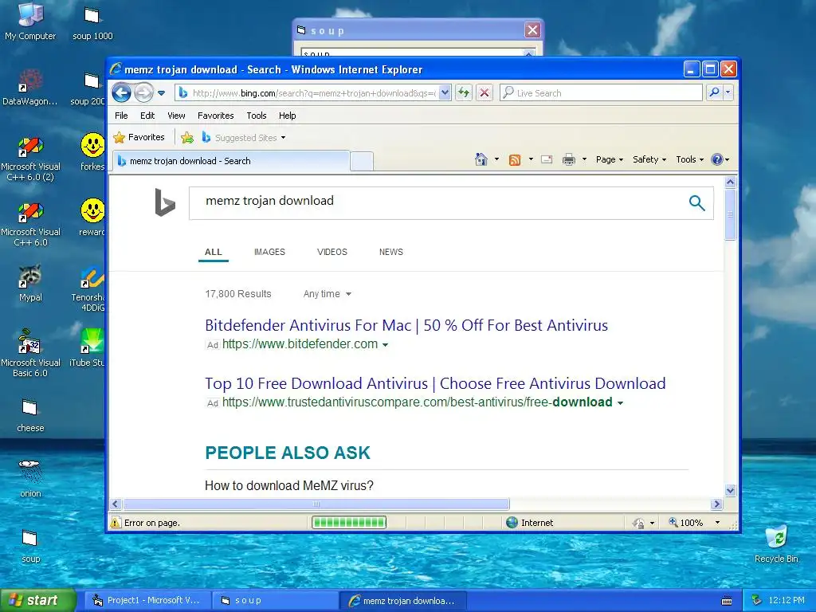Go back with the IE Back arrow
Viewport: 816px width, 612px height.
[x=121, y=93]
